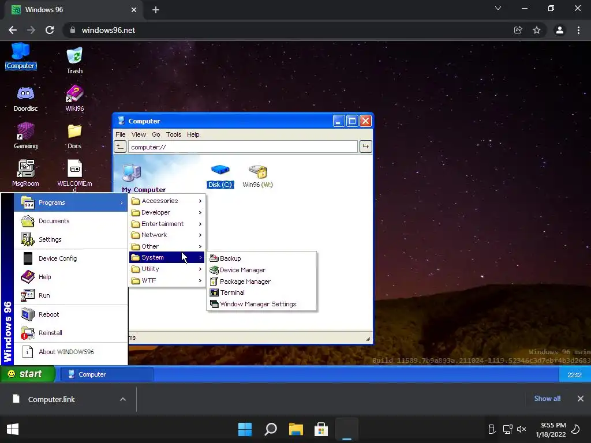Viewport: 591px width, 443px height.
Task: Open Device Config in start menu
Action: coord(71,258)
